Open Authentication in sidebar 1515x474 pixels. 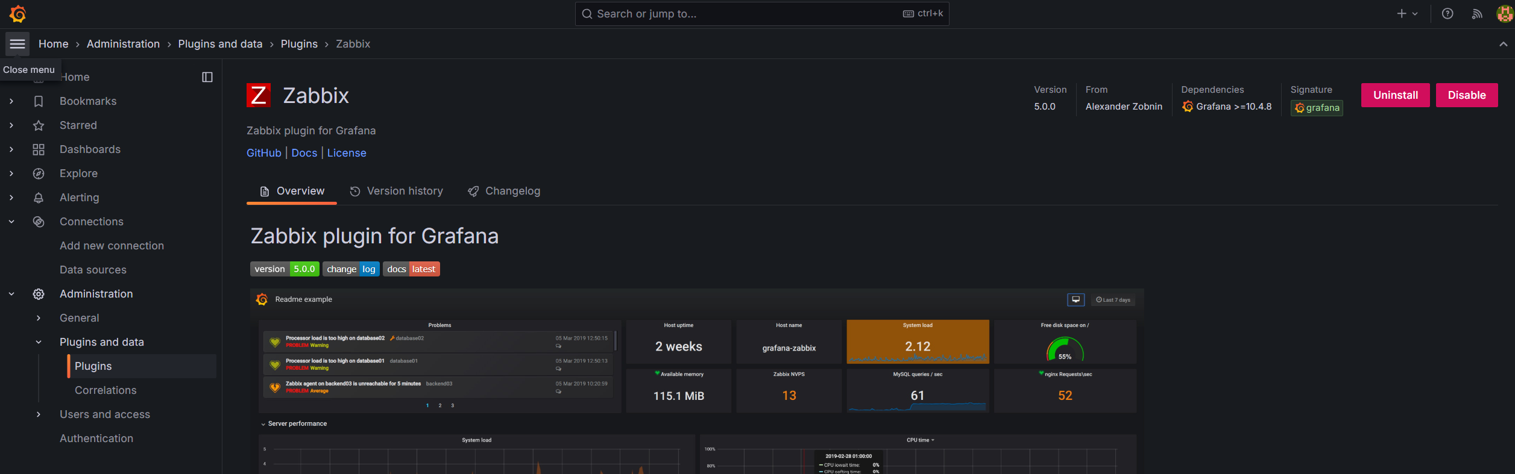(96, 438)
